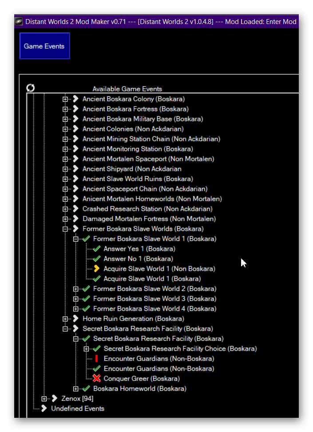Expand Ancient Monitoring Station (Boskara) node
Viewport: 313px width, 432px height.
pyautogui.click(x=65, y=149)
